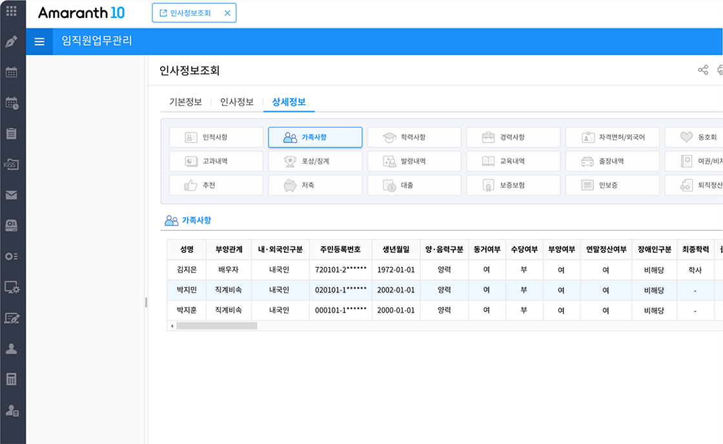Open the 보증보험 category
Viewport: 723px width, 444px height.
coord(514,185)
